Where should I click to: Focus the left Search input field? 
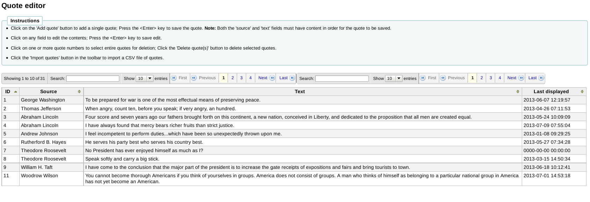tap(93, 78)
